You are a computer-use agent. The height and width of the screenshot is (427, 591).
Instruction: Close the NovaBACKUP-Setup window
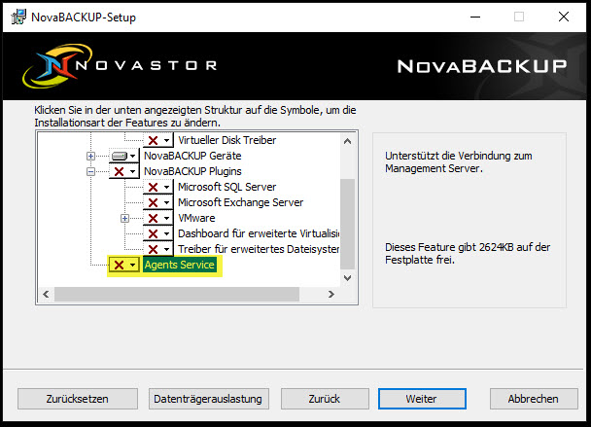[x=564, y=17]
